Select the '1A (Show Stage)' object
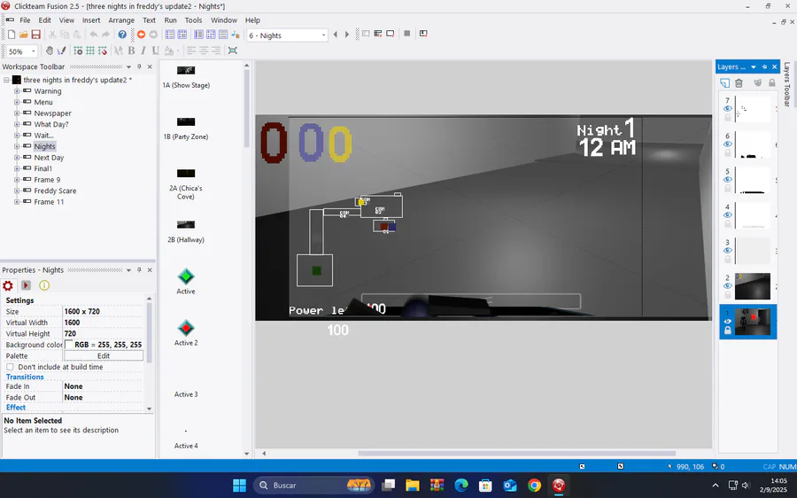The width and height of the screenshot is (797, 498). (186, 77)
